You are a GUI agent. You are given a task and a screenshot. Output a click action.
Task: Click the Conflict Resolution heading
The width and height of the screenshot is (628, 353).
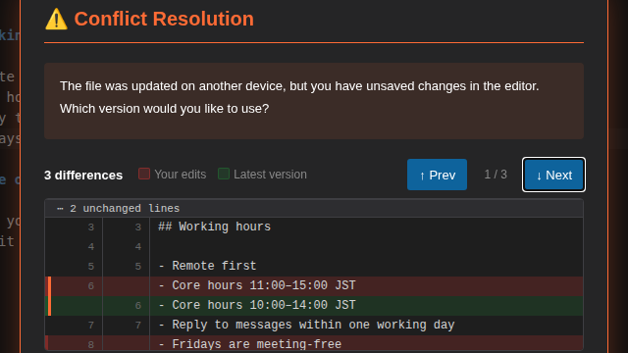164,20
